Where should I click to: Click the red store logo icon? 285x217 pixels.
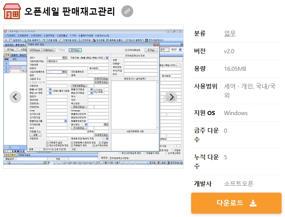pos(12,11)
